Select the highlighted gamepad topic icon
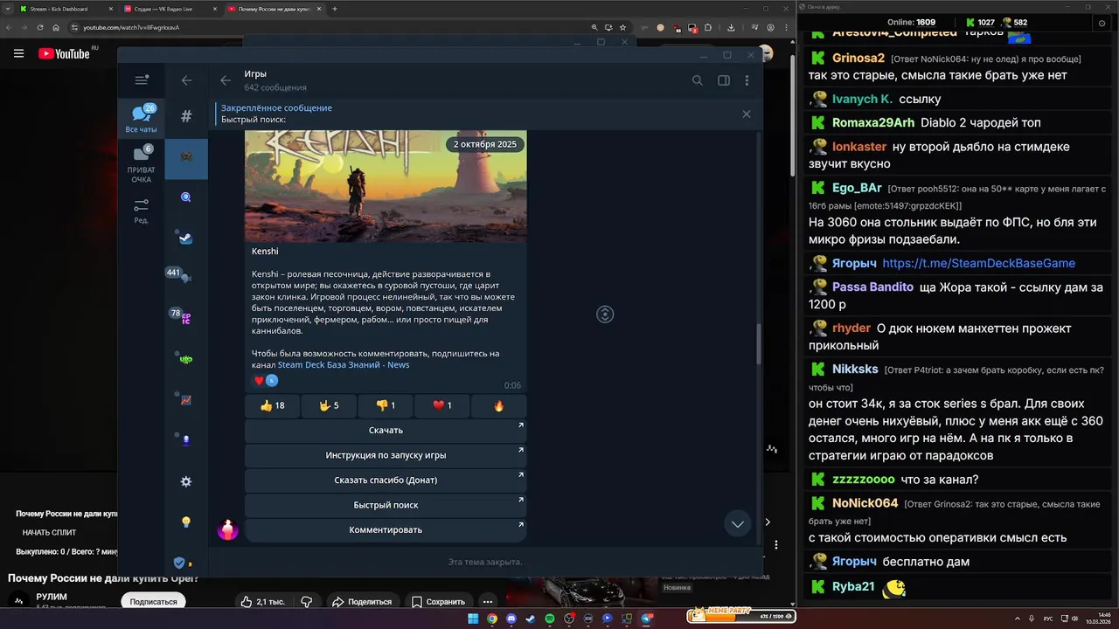1119x629 pixels. [186, 157]
